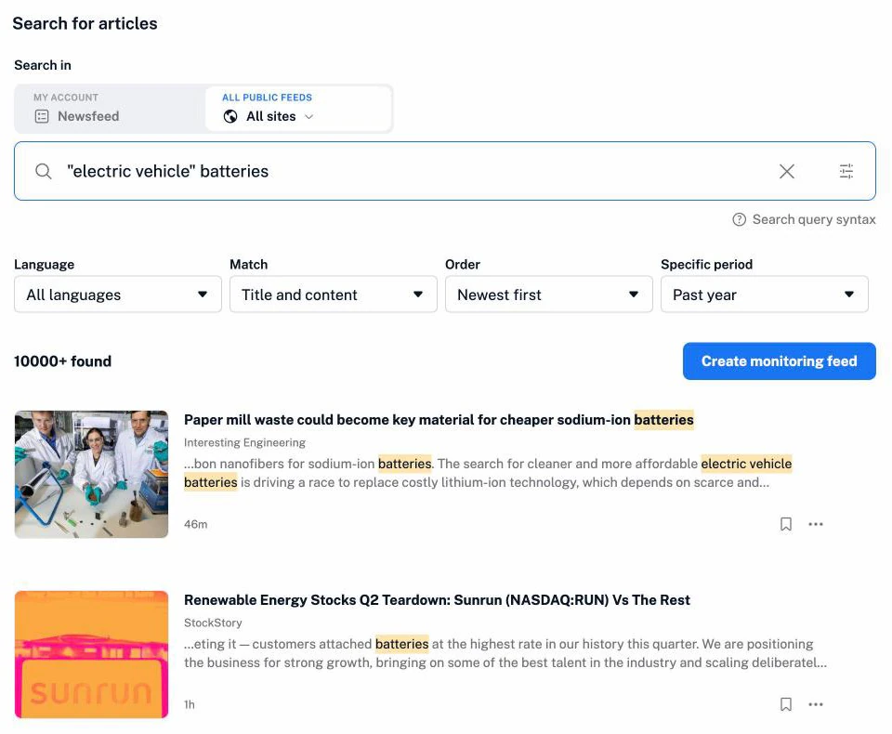Select All Public Feeds tab
The height and width of the screenshot is (734, 892).
pyautogui.click(x=298, y=109)
